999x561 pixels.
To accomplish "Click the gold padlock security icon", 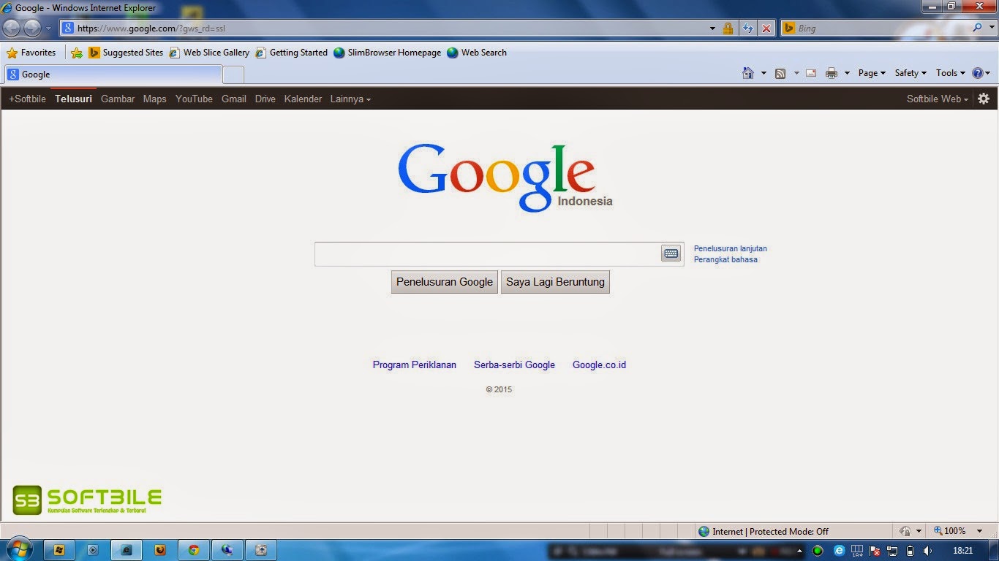I will [728, 28].
